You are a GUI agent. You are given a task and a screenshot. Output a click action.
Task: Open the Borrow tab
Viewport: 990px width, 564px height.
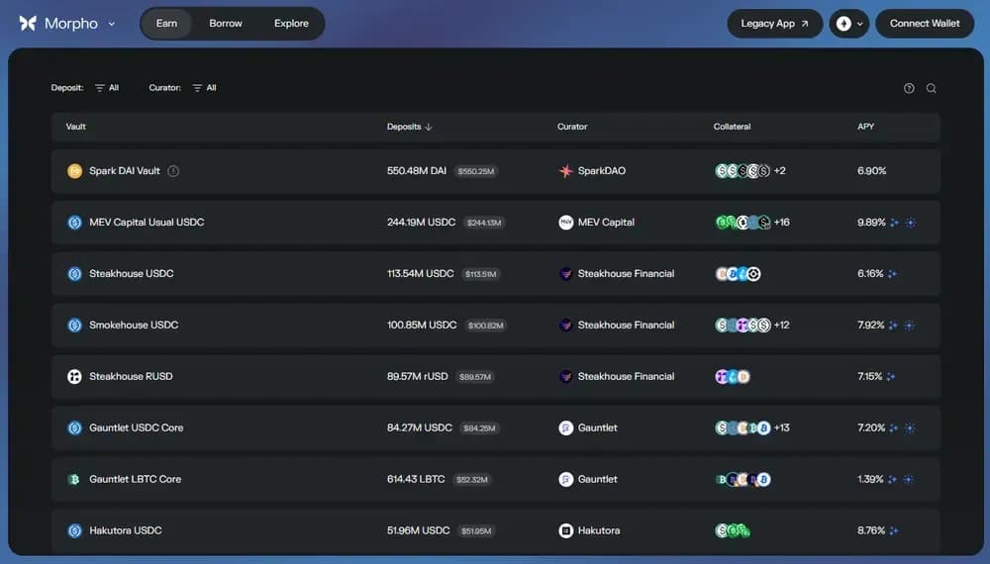tap(226, 24)
